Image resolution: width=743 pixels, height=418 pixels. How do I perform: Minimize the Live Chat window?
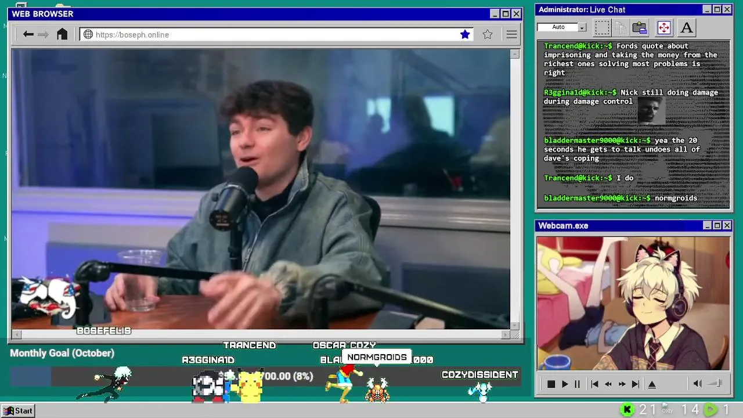[x=706, y=9]
